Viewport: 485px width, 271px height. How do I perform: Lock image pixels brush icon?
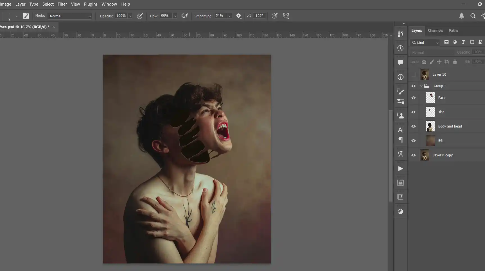[x=432, y=62]
